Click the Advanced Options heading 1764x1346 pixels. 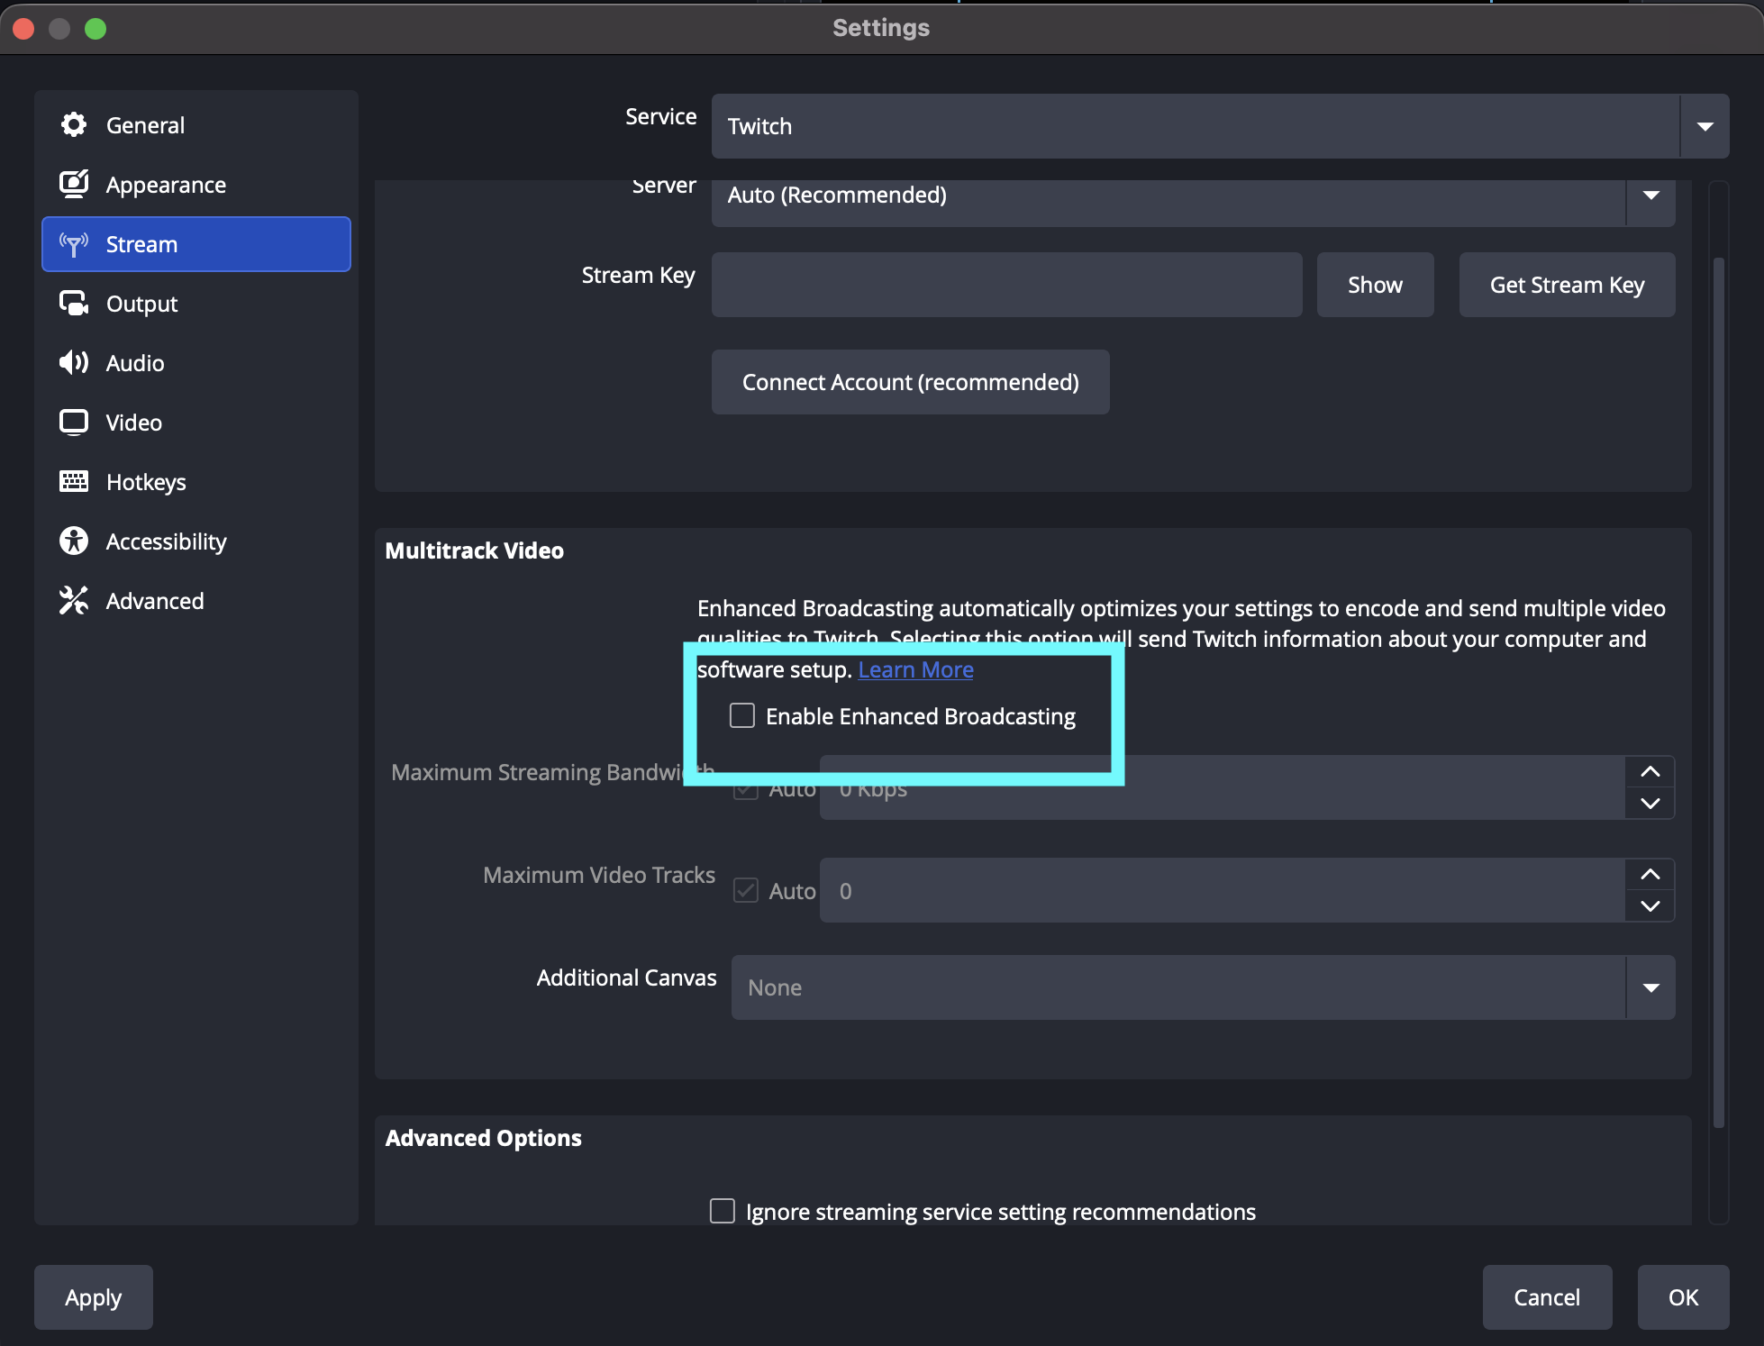click(x=484, y=1138)
